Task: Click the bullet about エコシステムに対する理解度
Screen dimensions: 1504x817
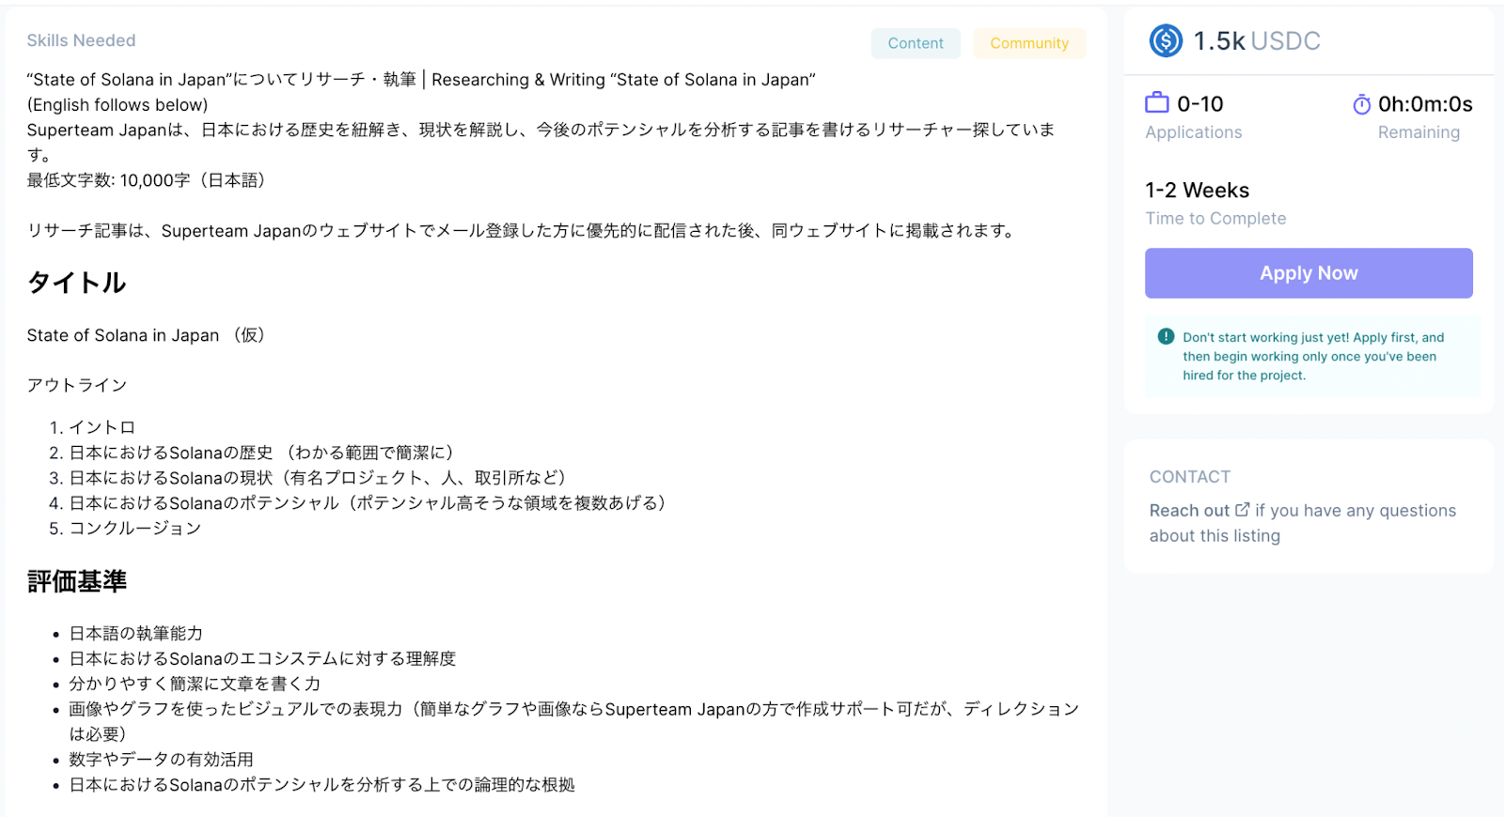Action: [x=262, y=659]
